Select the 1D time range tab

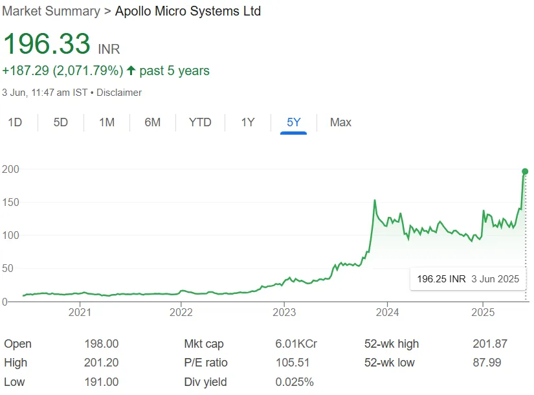15,122
